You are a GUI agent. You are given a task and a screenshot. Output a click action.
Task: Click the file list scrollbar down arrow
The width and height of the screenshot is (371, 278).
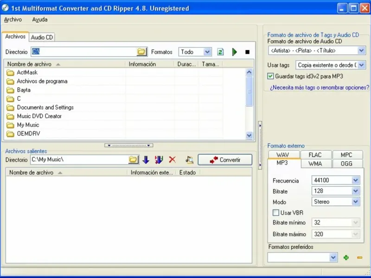pyautogui.click(x=249, y=135)
